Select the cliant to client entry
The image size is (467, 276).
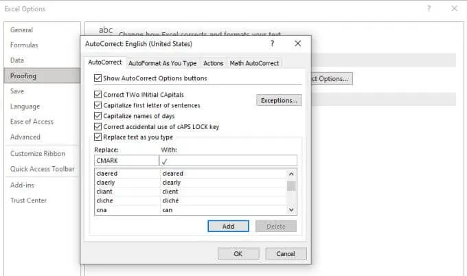(191, 192)
